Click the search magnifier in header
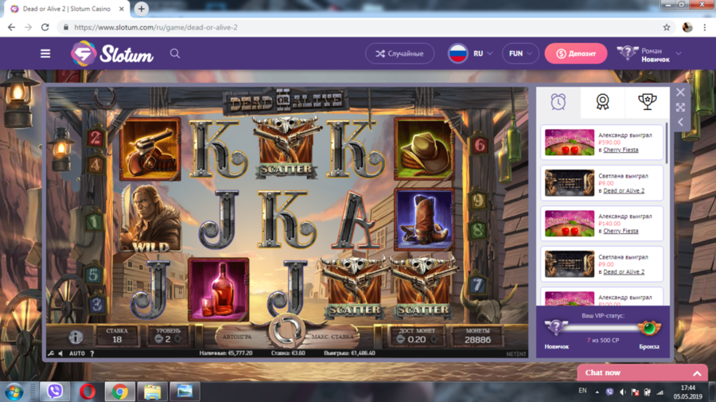The height and width of the screenshot is (402, 716). (175, 53)
